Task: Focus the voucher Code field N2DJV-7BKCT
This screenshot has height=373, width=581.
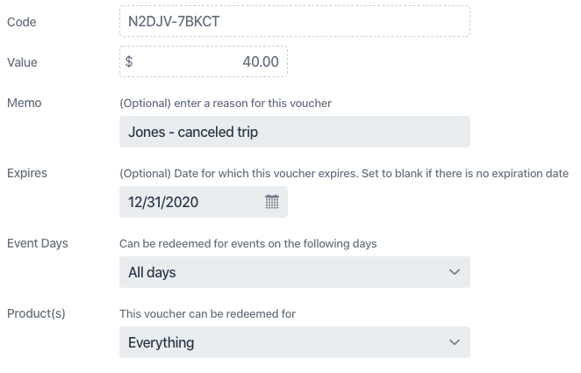Action: (x=294, y=22)
